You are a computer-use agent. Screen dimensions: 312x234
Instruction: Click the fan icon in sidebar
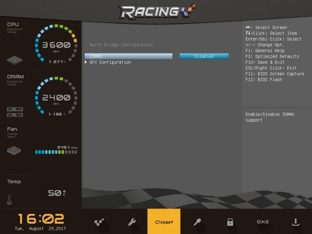(x=13, y=150)
